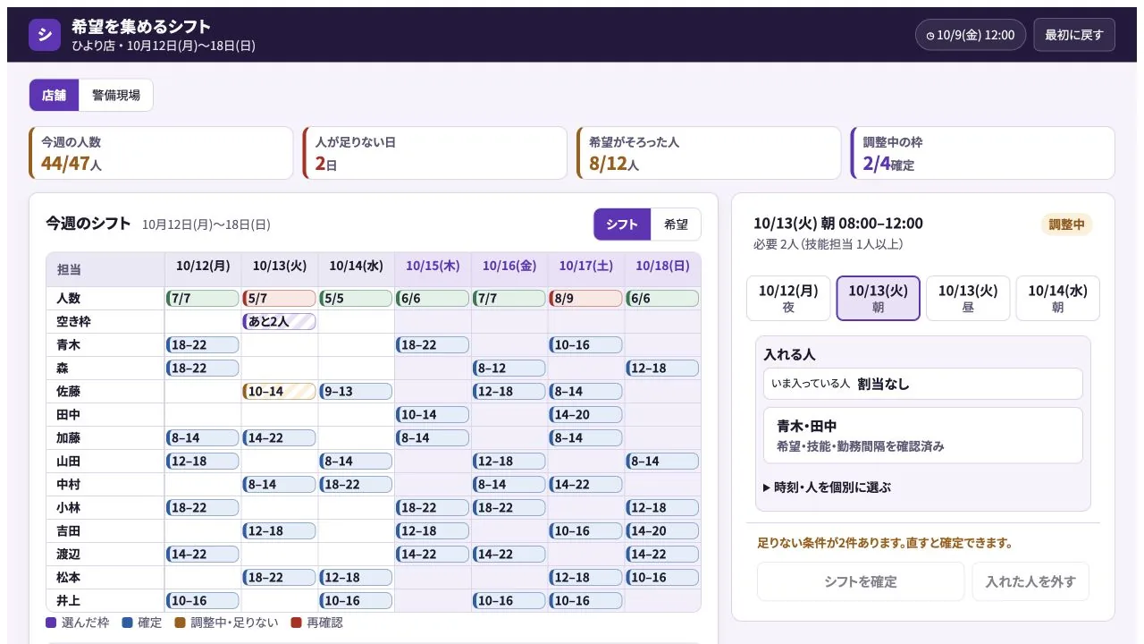The image size is (1144, 644).
Task: Click 森's 8–12 shift on 10/16
Action: 509,368
